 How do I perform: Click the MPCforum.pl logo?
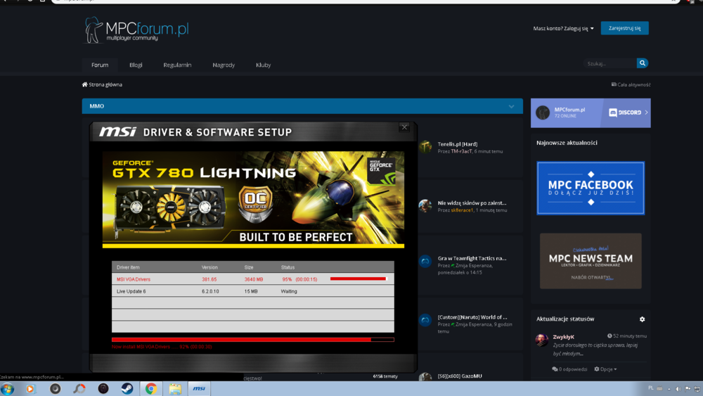pyautogui.click(x=136, y=30)
